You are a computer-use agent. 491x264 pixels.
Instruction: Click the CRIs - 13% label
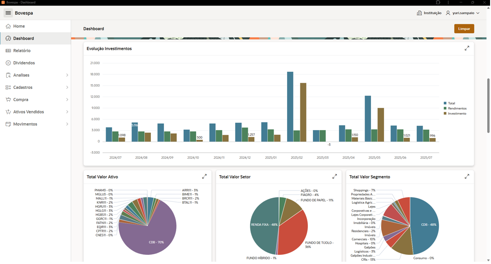[368, 259]
